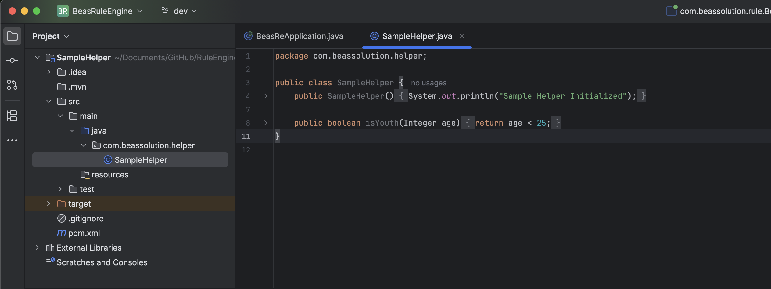Click the "Sample Helper Initialized" string literal
Image resolution: width=771 pixels, height=289 pixels.
point(563,96)
